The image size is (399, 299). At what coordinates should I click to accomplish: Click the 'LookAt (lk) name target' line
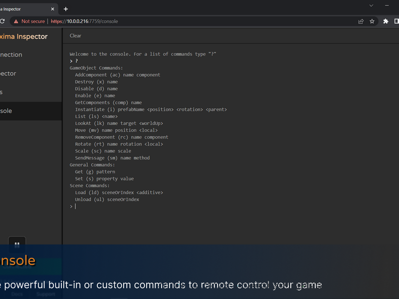[119, 123]
